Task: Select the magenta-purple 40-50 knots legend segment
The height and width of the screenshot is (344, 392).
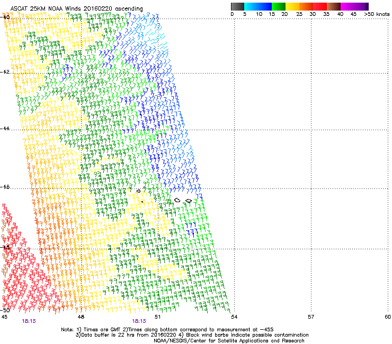Action: (x=354, y=6)
